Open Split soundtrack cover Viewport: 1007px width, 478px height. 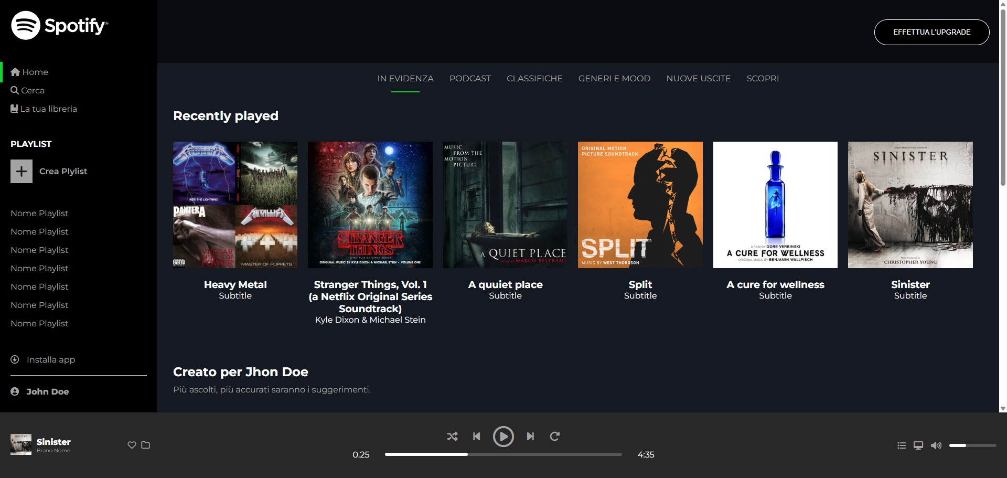(x=640, y=205)
